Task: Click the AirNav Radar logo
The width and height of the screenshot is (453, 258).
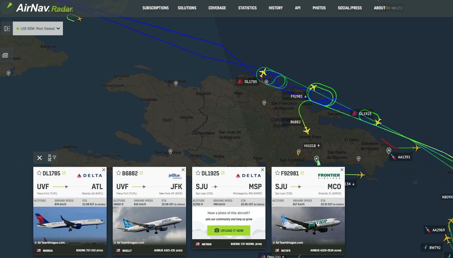Action: coord(37,8)
